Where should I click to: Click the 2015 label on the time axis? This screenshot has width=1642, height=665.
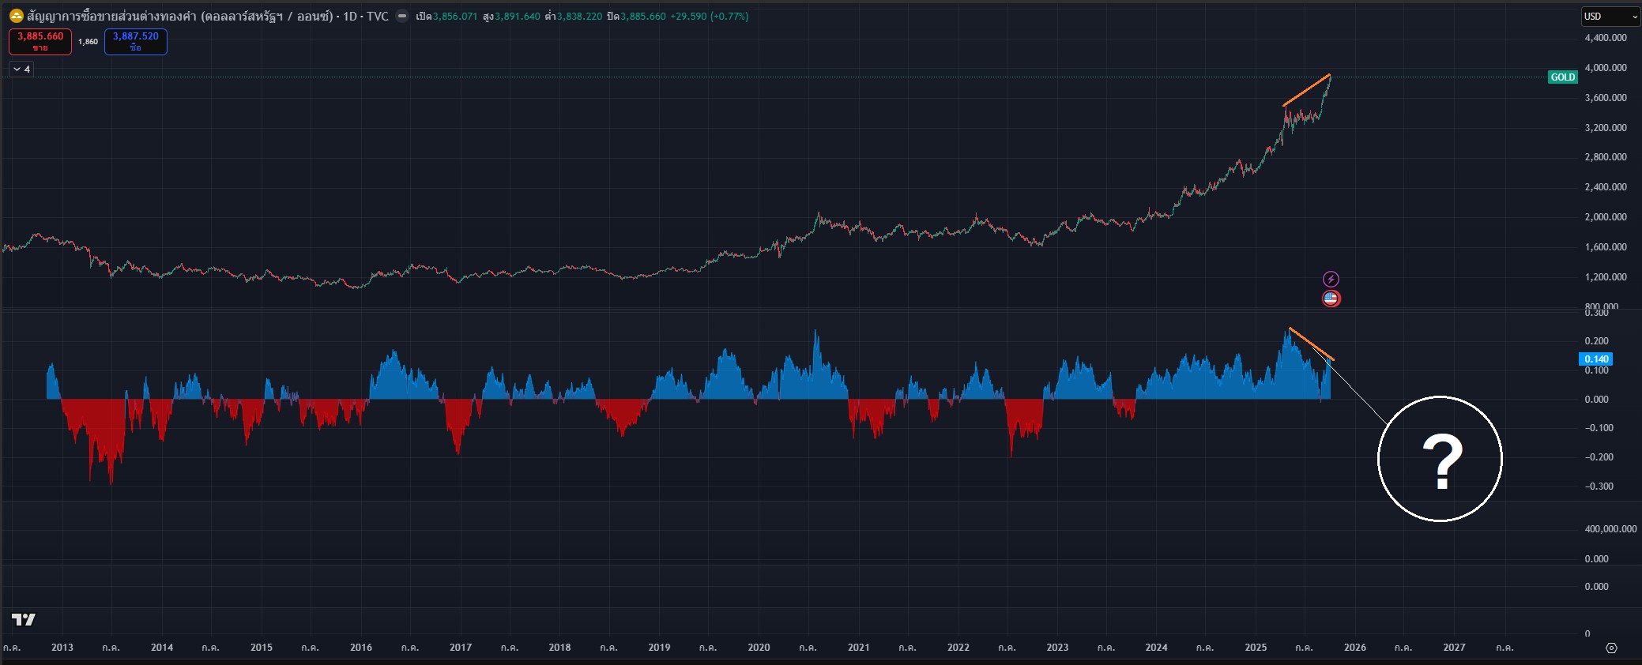pos(262,648)
